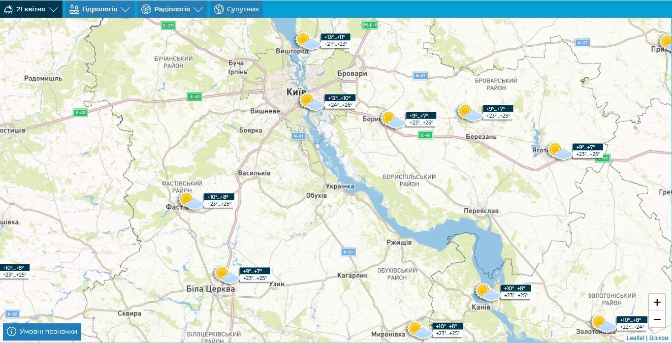Click the Yahotyn weather icon
Viewport: 672px width, 343px height.
(560, 151)
